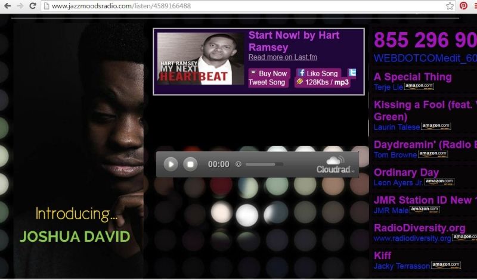Viewport: 477px width, 280px height.
Task: Click the Leon Ayers Jr. artist link
Action: 398,183
